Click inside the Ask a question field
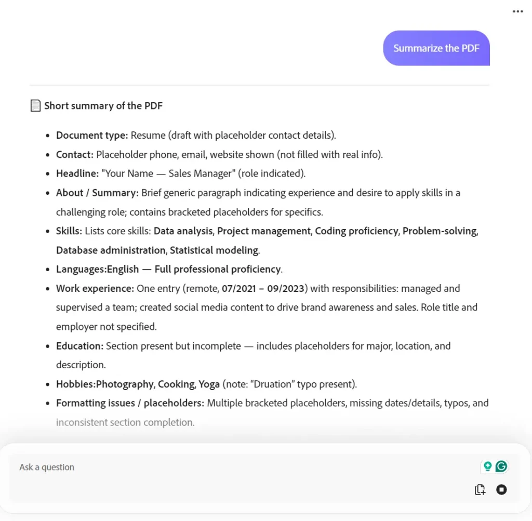This screenshot has width=532, height=521. click(156, 467)
